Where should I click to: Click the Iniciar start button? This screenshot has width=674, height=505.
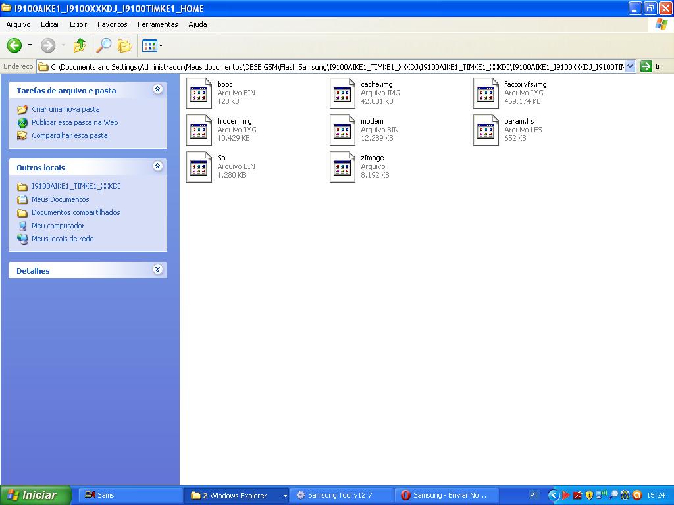(x=36, y=495)
